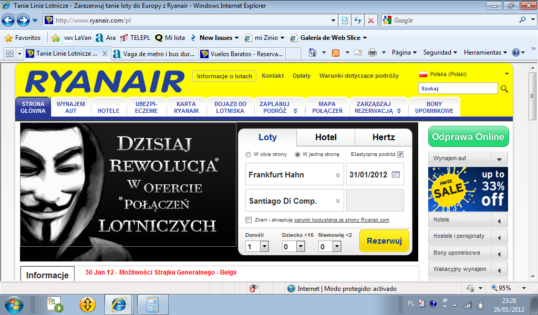Image resolution: width=538 pixels, height=315 pixels.
Task: Expand the Bony upominkowe side panel
Action: [499, 254]
